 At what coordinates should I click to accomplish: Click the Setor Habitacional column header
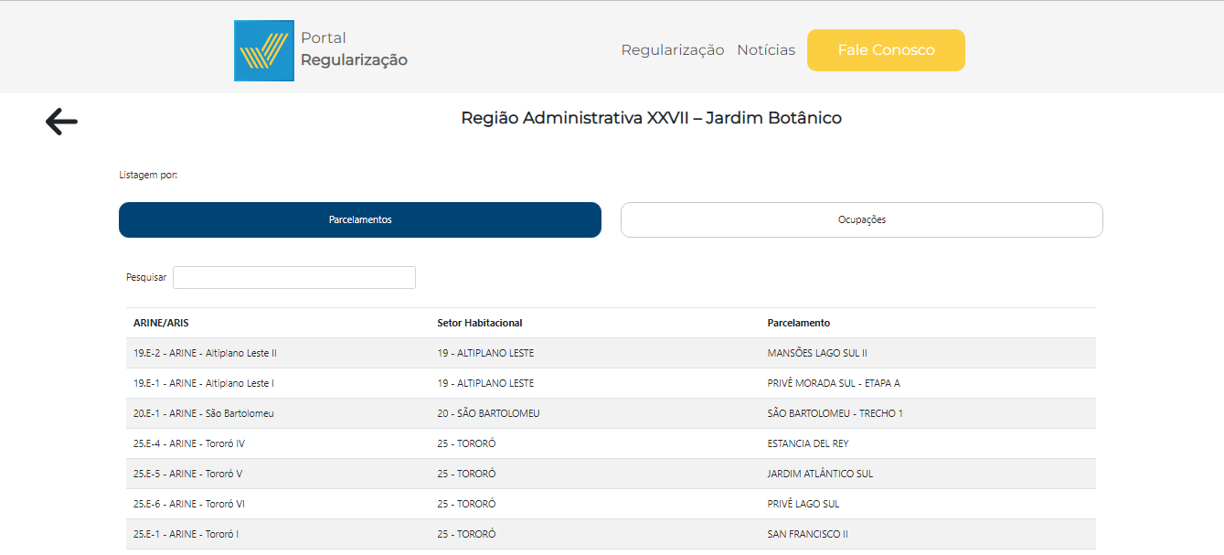tap(480, 323)
